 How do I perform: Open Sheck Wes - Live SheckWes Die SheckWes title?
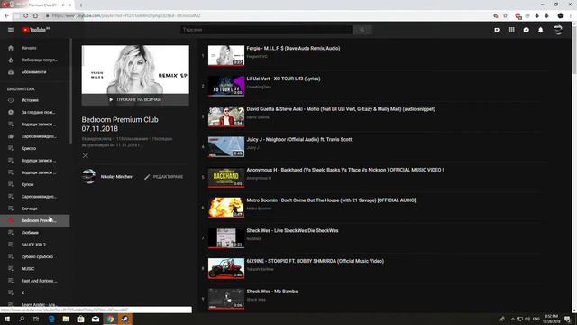(292, 231)
